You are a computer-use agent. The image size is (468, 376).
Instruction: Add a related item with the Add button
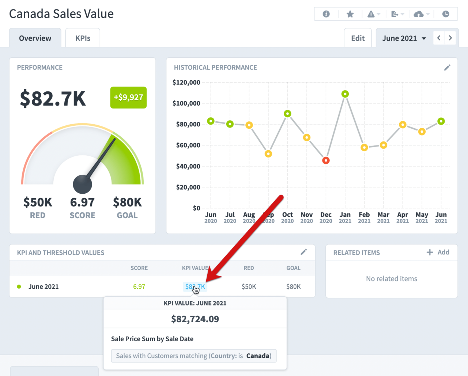coord(438,252)
